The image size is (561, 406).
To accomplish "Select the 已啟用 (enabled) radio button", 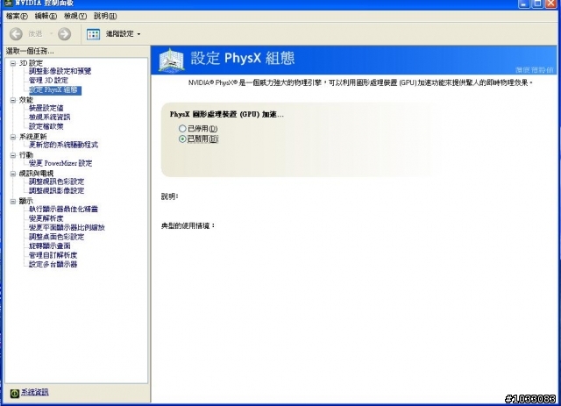I will pyautogui.click(x=182, y=139).
